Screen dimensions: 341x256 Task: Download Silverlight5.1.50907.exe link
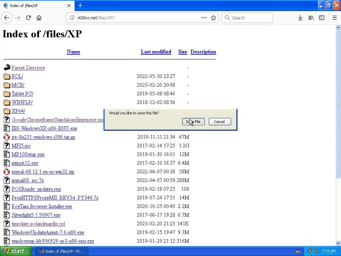(x=36, y=215)
